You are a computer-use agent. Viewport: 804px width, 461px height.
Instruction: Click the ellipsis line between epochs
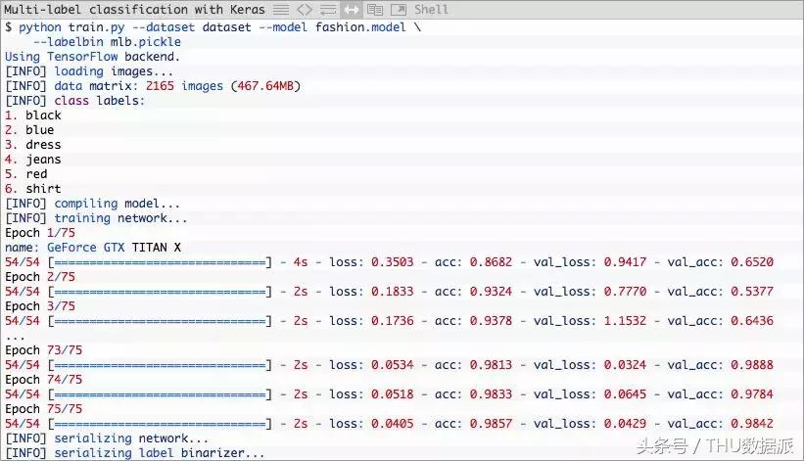(13, 336)
